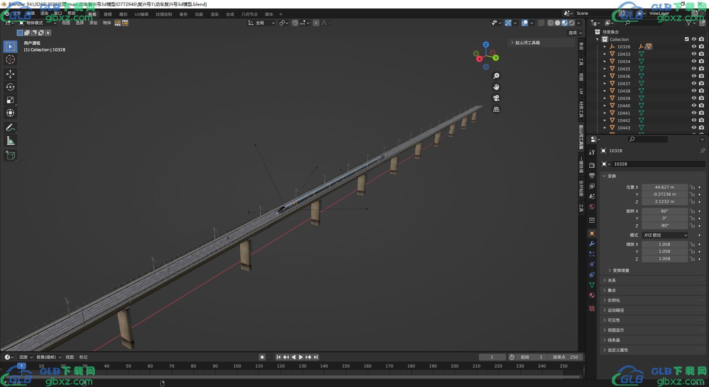Click frame 100 on the timeline
The width and height of the screenshot is (709, 387).
(x=237, y=366)
